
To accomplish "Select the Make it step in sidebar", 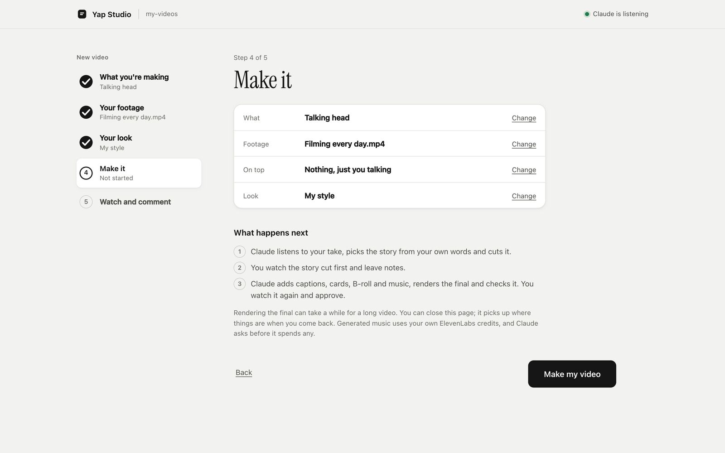I will [x=139, y=173].
